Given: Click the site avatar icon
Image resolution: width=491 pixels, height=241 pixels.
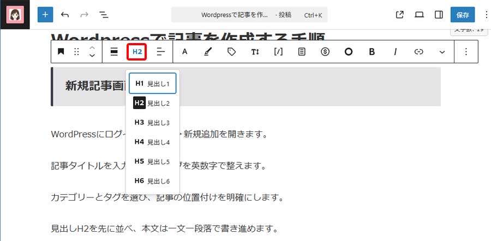Looking at the screenshot, I should 15,15.
